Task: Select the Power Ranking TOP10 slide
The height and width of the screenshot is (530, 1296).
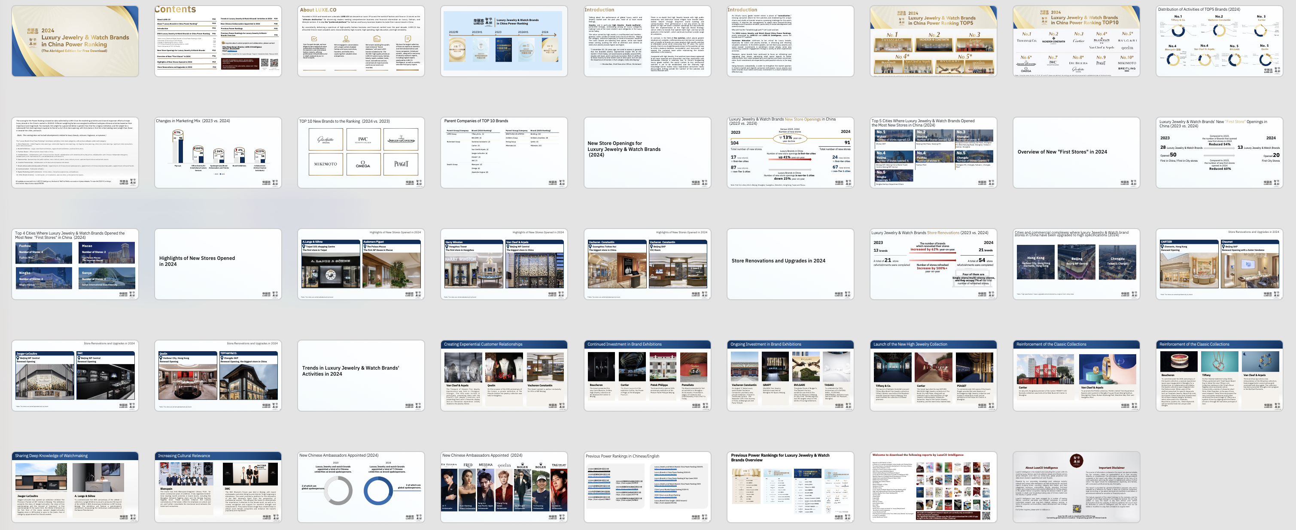Action: pos(1076,41)
